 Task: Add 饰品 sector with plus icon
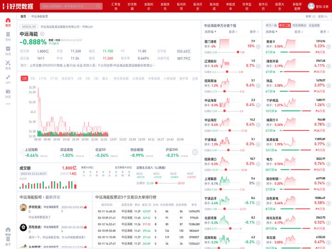click(x=328, y=86)
